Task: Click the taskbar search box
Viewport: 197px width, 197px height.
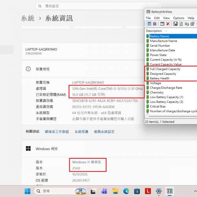Action: 61,191
